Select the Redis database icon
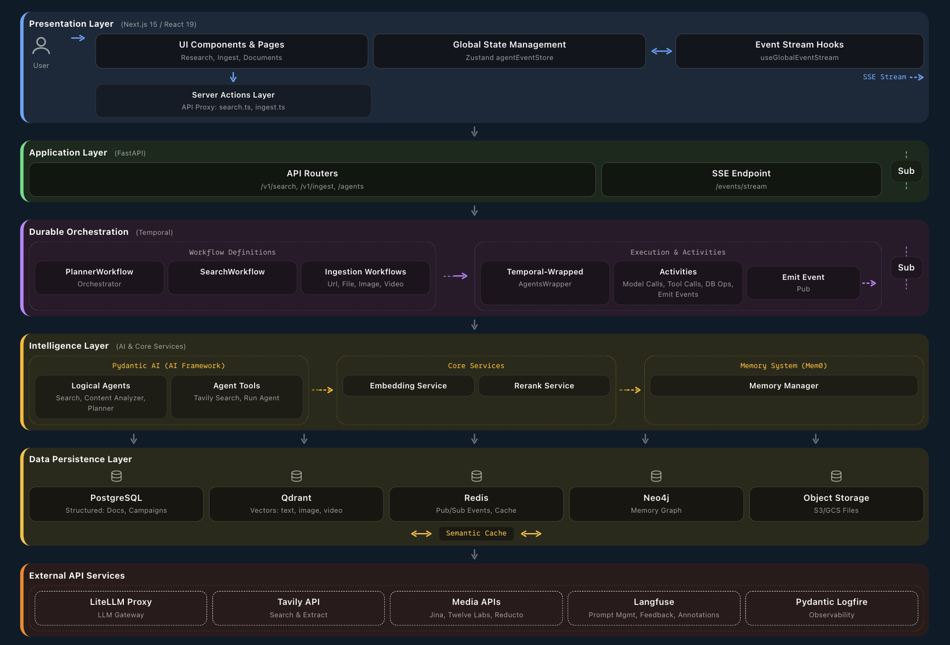Image resolution: width=950 pixels, height=645 pixels. point(476,476)
